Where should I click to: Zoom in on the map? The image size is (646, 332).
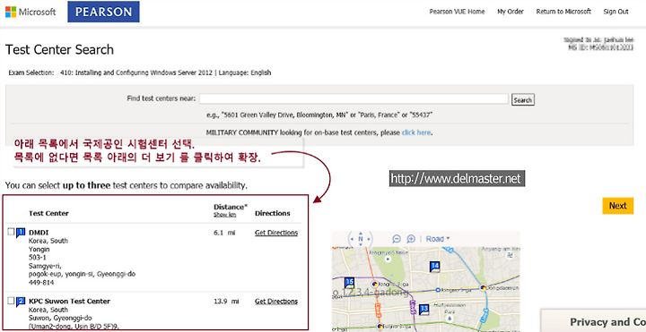coord(411,239)
